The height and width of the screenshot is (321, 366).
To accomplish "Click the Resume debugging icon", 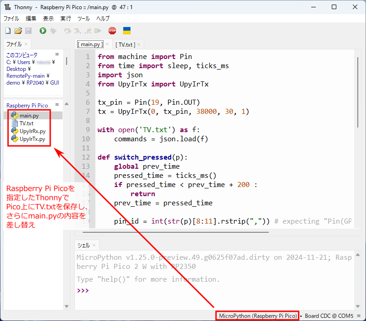I will [x=98, y=31].
